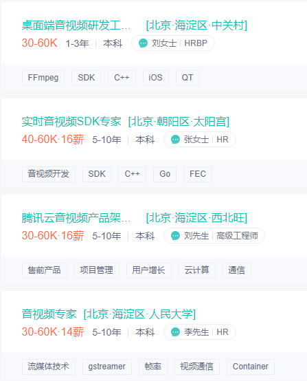Screen dimensions: 307x381
Task: Select the Go skill tag
Action: [165, 174]
